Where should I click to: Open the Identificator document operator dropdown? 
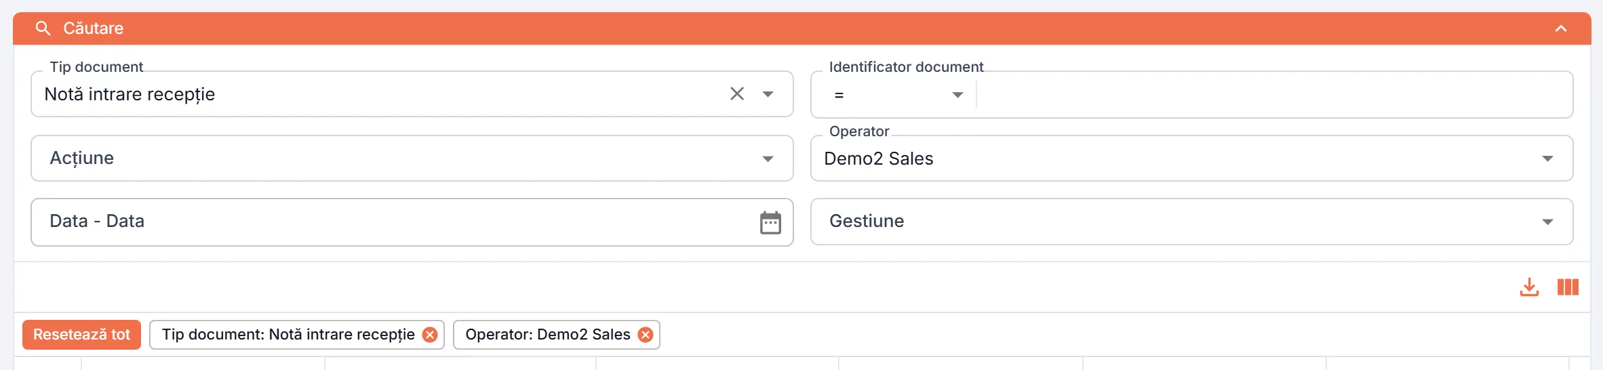pos(957,95)
